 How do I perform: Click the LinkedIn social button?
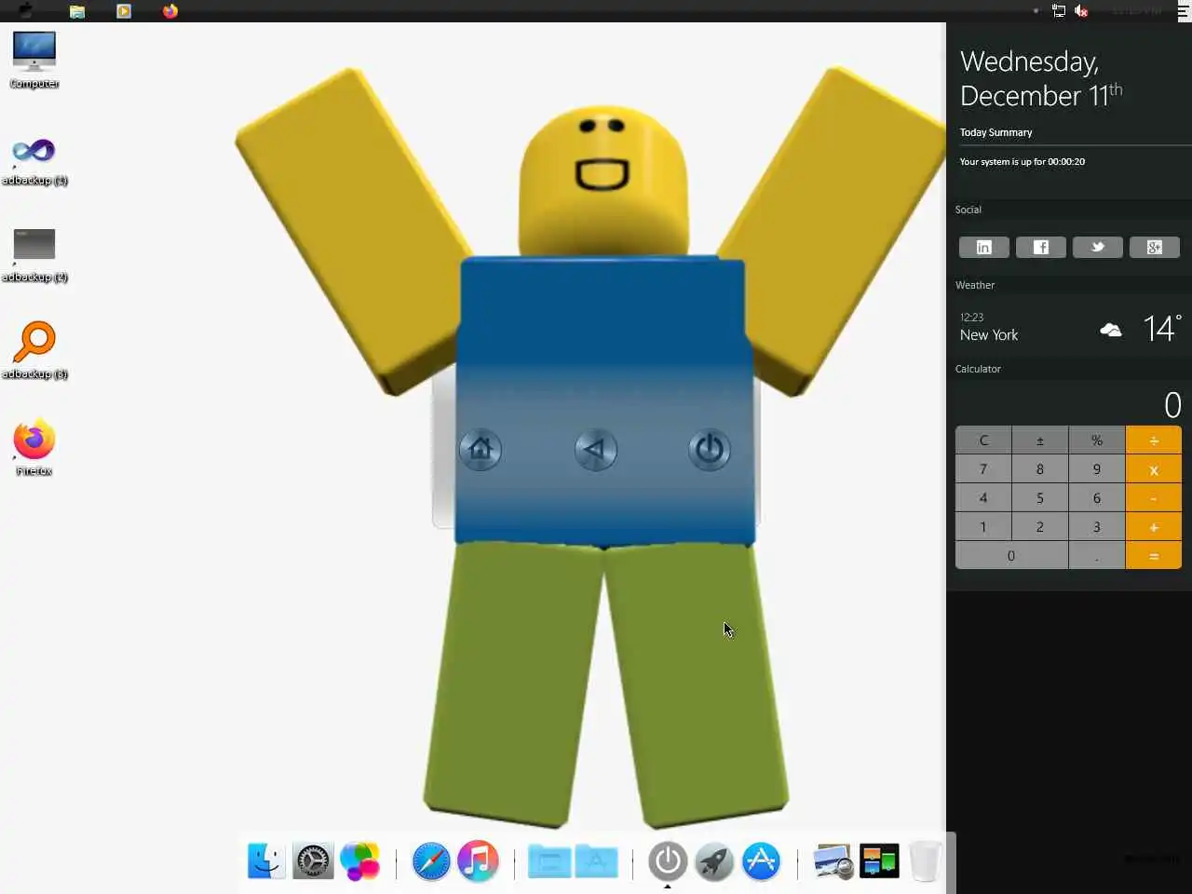click(984, 247)
